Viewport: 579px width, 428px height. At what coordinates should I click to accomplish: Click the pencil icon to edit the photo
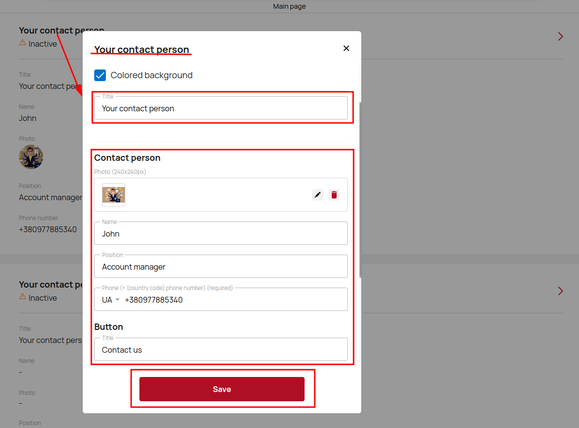[x=318, y=195]
